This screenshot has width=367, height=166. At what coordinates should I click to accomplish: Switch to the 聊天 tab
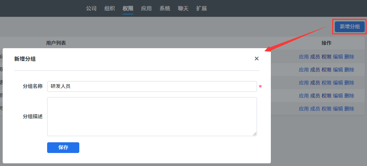point(183,8)
